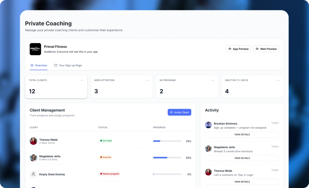Click the Primal Fitness title

[56, 47]
